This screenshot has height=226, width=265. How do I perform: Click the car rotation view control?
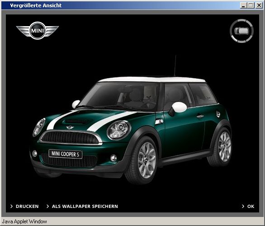241,31
